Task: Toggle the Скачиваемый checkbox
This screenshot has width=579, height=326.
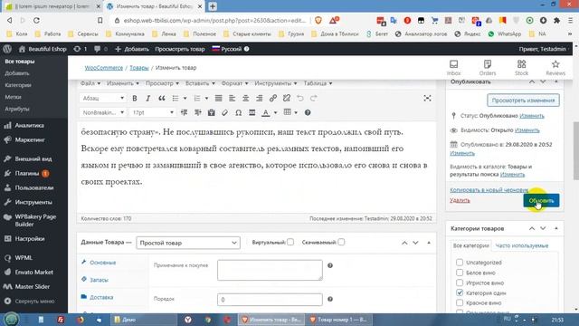Action: click(x=341, y=242)
